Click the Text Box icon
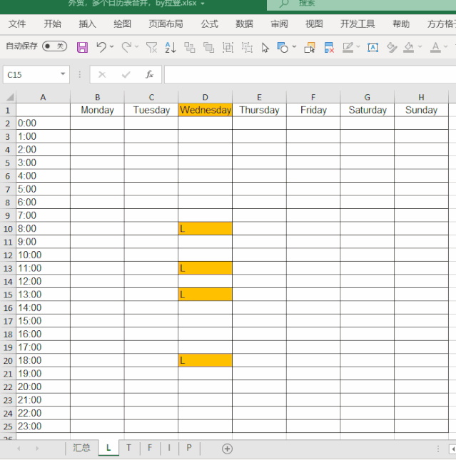The image size is (456, 460). (x=373, y=47)
